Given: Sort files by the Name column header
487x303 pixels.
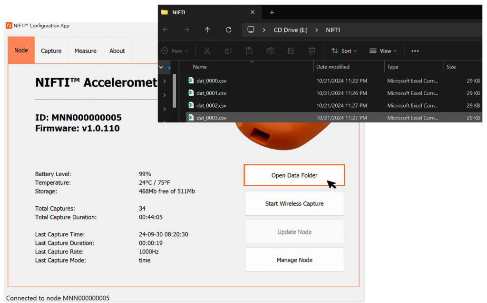Looking at the screenshot, I should pos(200,67).
